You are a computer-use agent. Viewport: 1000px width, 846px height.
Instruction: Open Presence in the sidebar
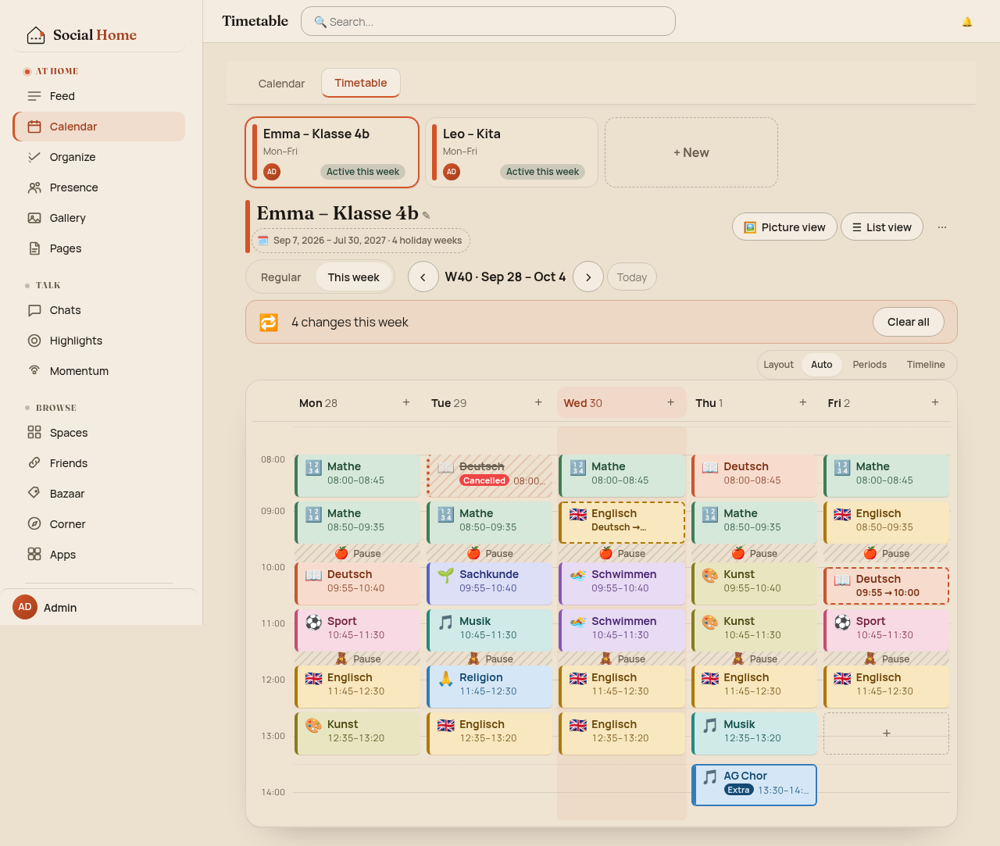(x=99, y=187)
